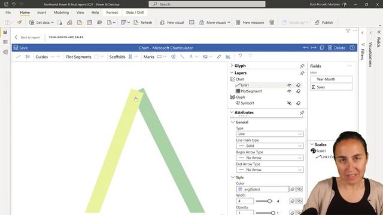Pin the Layers panel
The width and height of the screenshot is (383, 215).
[302, 73]
